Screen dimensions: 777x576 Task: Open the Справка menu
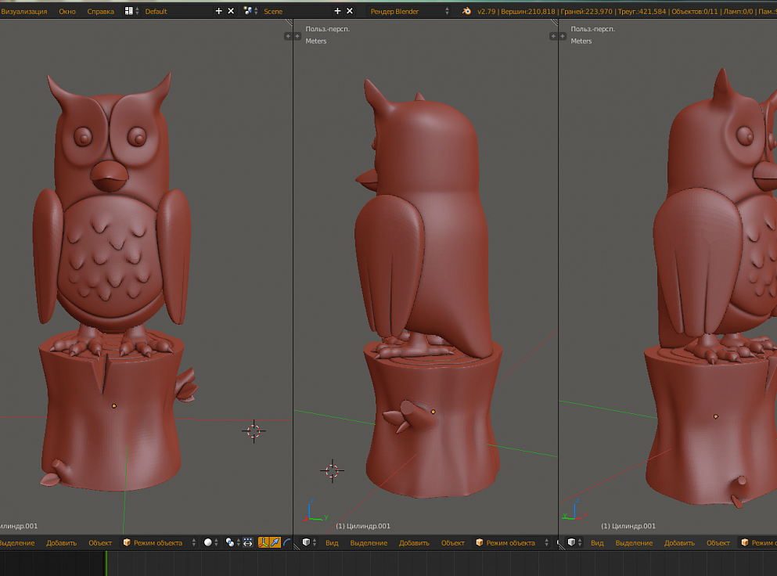(100, 12)
